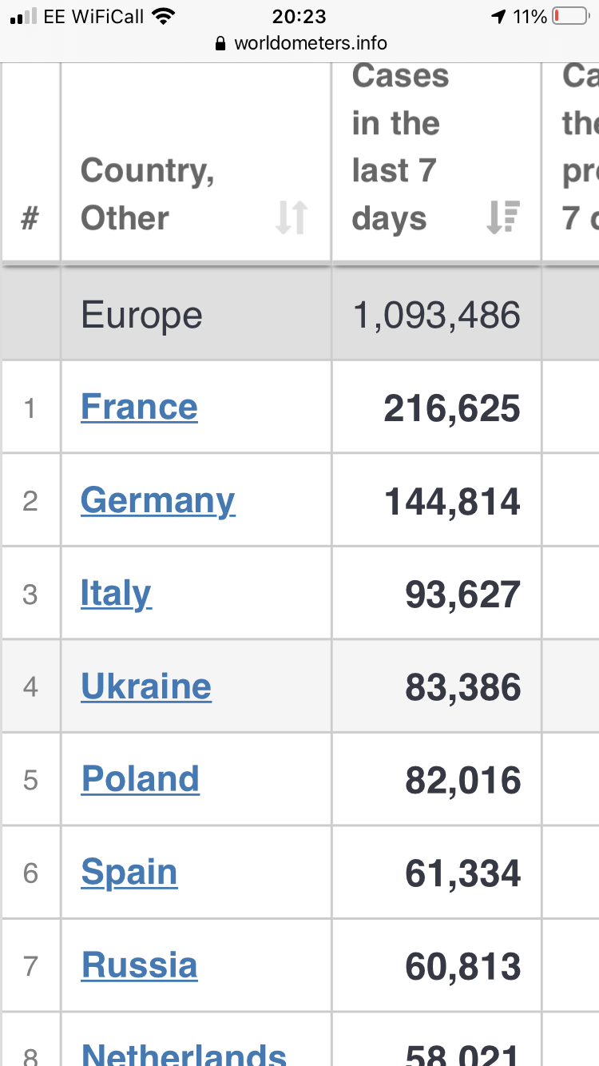Open the Germany country link
This screenshot has height=1066, width=599.
[x=157, y=501]
